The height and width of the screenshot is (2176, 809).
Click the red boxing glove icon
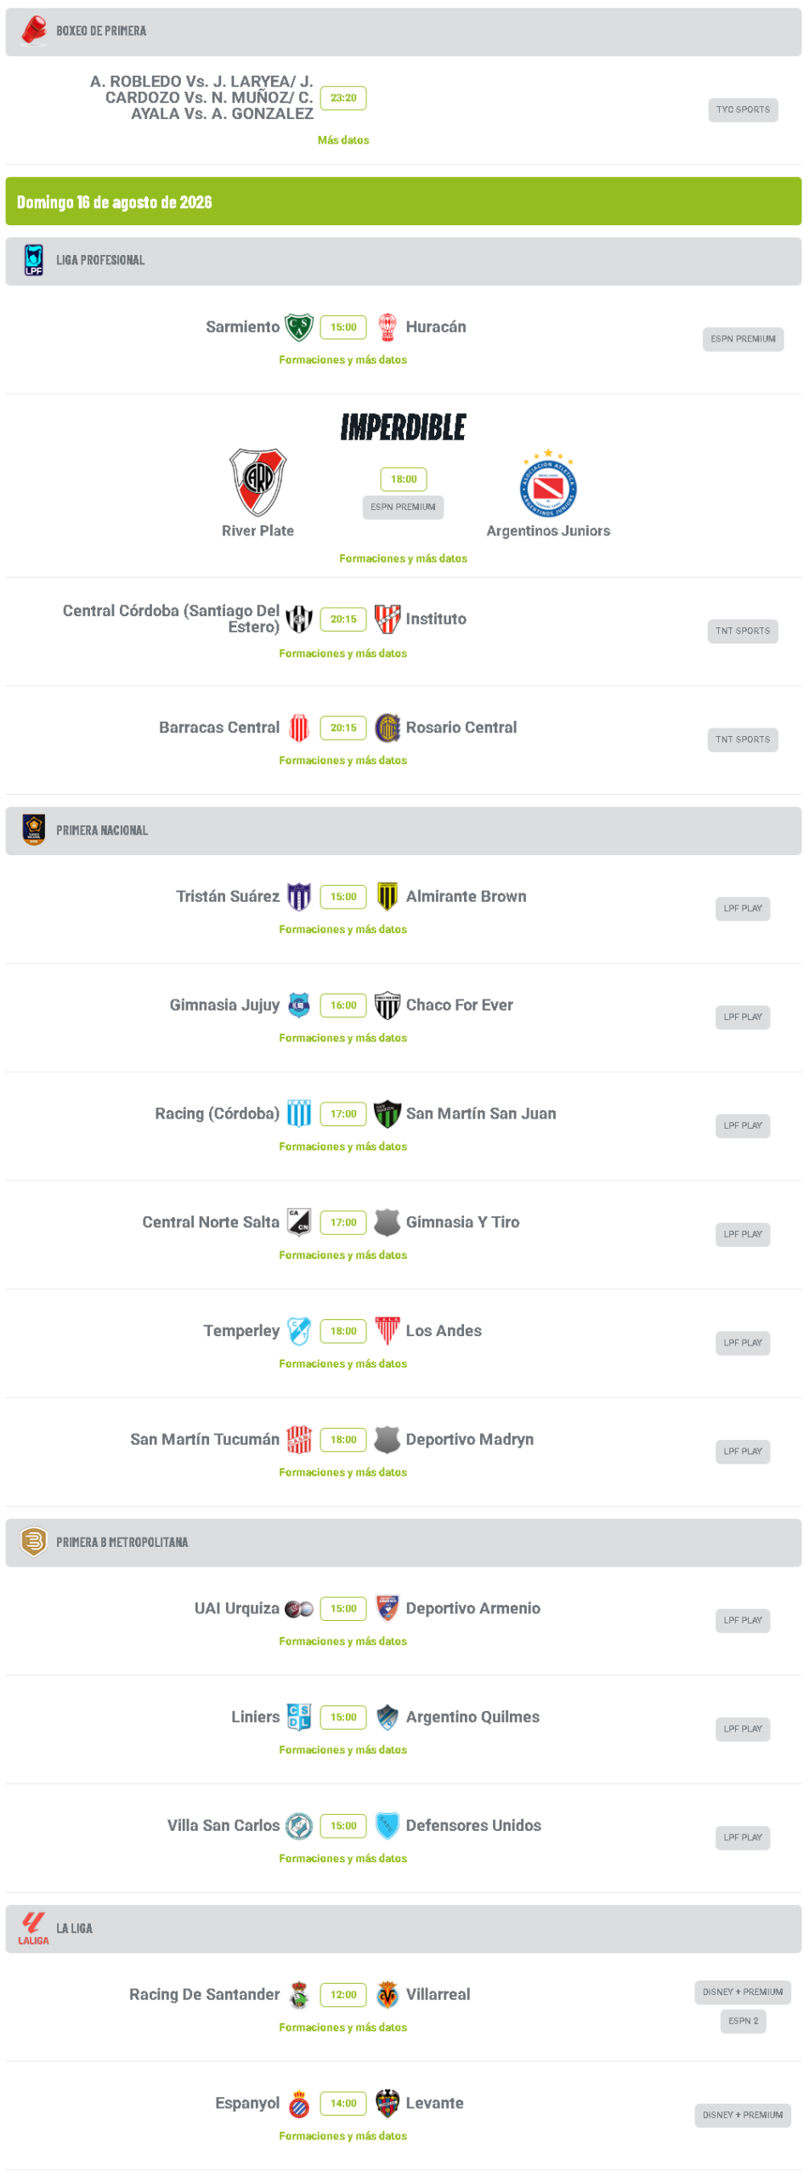(34, 31)
